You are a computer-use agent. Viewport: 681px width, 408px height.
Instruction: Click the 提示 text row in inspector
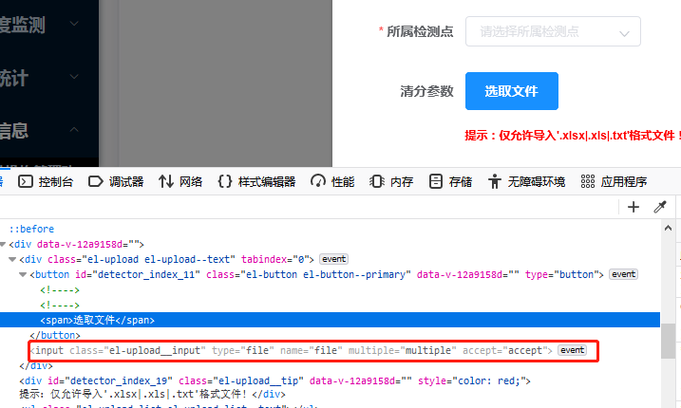coord(152,394)
